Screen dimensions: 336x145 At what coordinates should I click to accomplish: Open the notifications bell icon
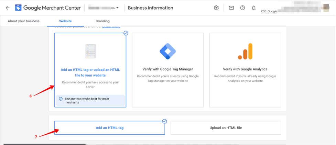(254, 8)
